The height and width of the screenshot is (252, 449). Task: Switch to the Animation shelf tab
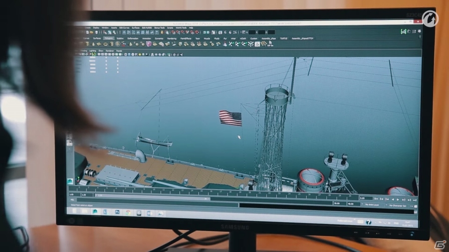pyautogui.click(x=146, y=38)
